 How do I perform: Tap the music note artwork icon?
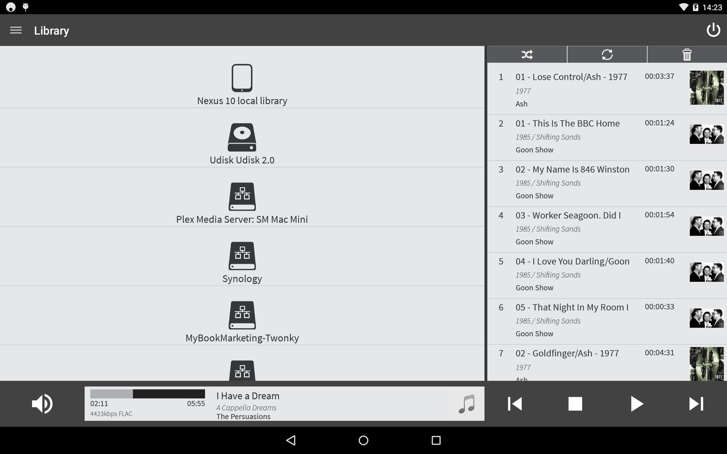tap(467, 404)
